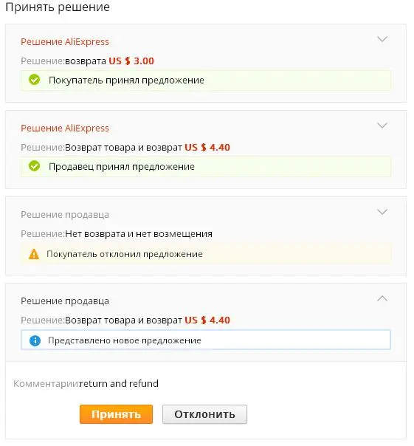Expand second 'Решение AliExpress' US $4.40 section
Image resolution: width=414 pixels, height=446 pixels.
[x=382, y=126]
